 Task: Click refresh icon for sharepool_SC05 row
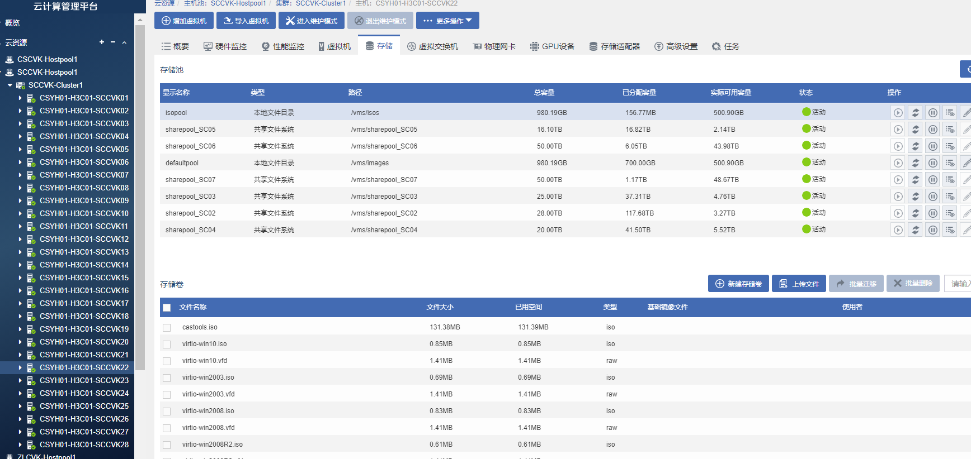click(x=915, y=130)
